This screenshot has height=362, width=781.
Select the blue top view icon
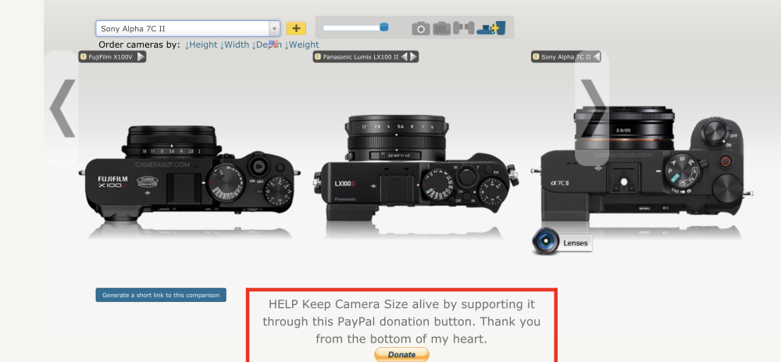click(491, 28)
